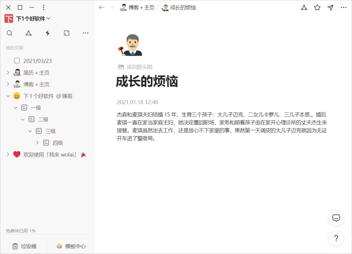Image resolution: width=352 pixels, height=254 pixels.
Task: Open search with the magnifier icon
Action: 9,33
